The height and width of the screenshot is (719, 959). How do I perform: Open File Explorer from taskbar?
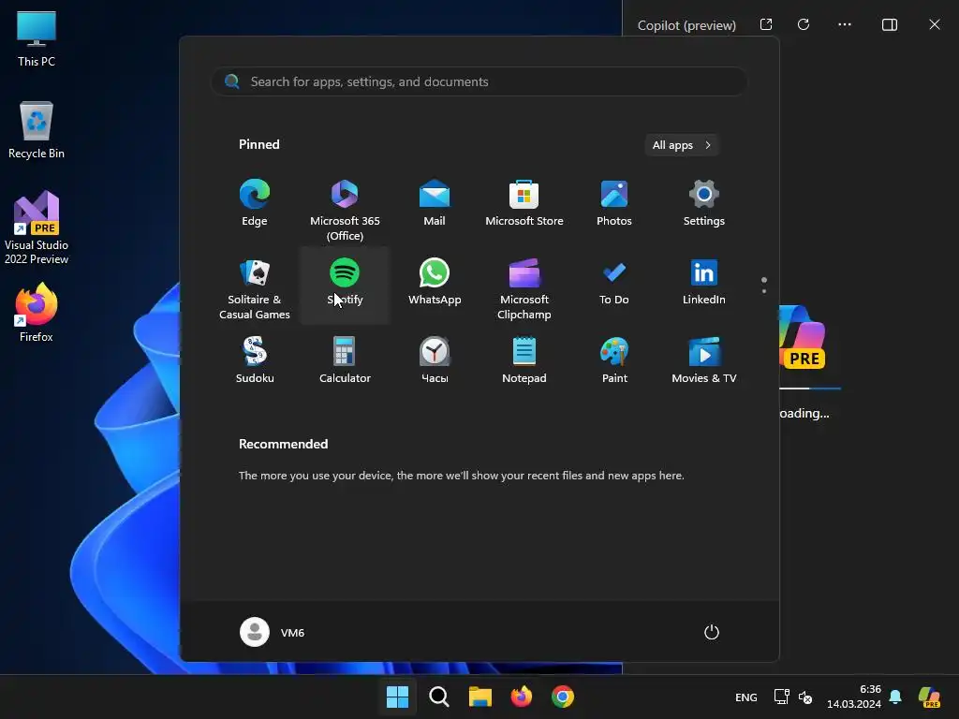click(x=480, y=697)
